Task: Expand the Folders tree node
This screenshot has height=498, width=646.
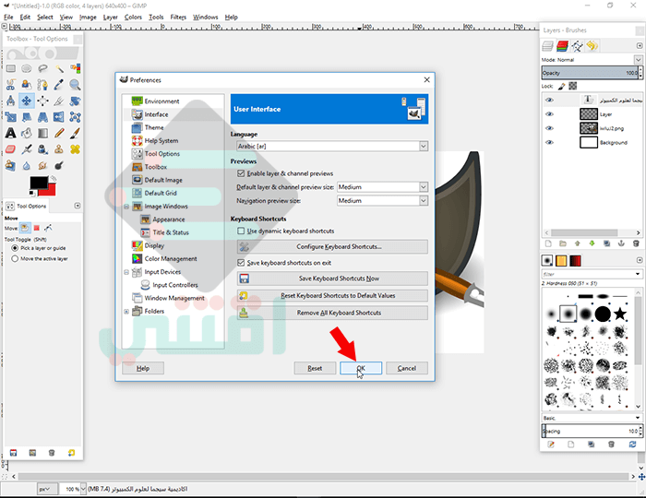Action: point(126,312)
